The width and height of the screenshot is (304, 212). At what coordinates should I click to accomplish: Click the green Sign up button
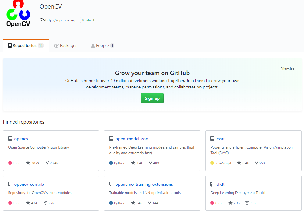(152, 98)
